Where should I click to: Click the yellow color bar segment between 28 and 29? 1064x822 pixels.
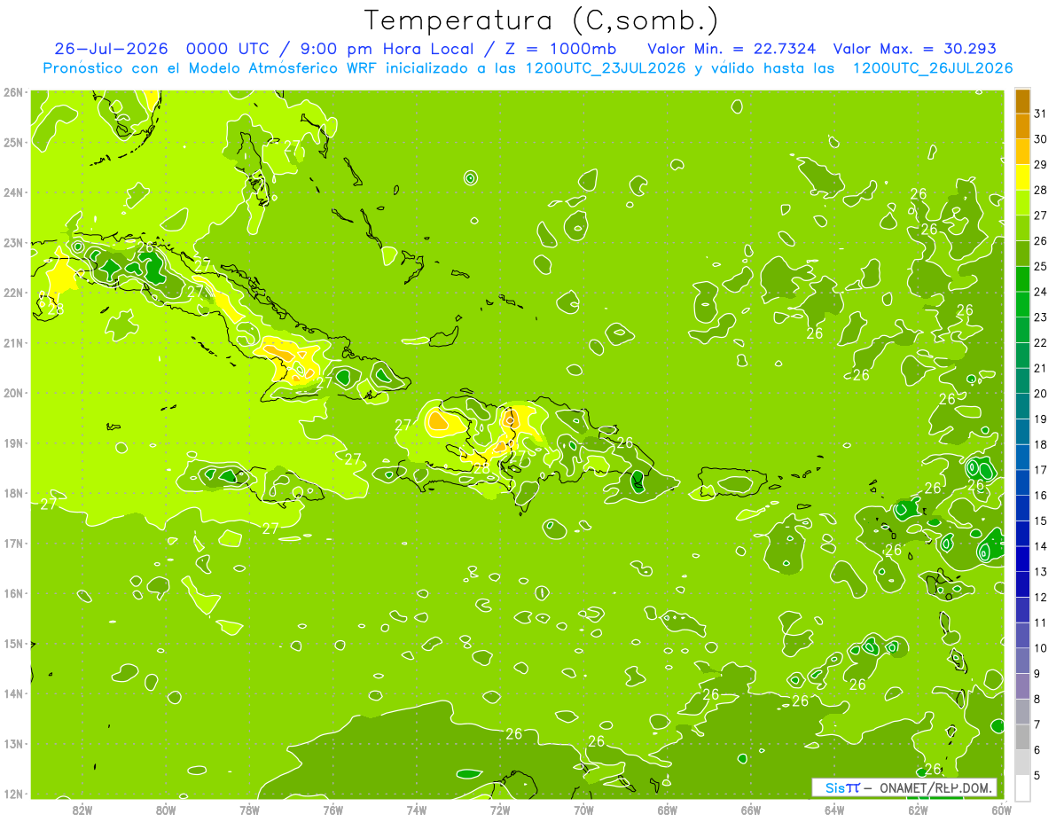tap(1022, 177)
